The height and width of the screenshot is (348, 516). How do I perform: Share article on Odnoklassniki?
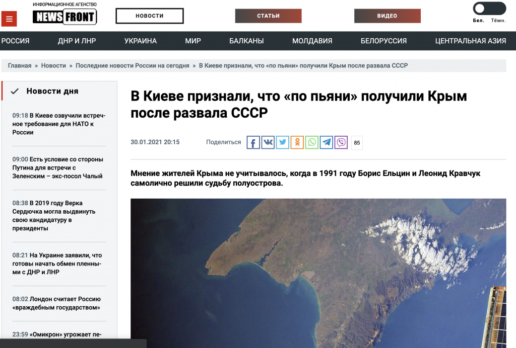tap(297, 142)
